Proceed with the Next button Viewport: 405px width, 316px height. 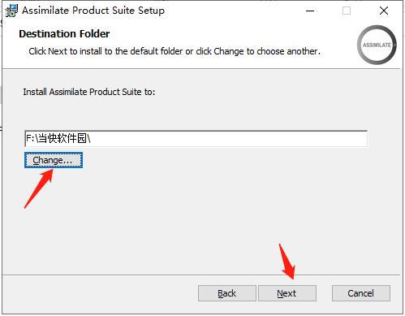coord(287,293)
